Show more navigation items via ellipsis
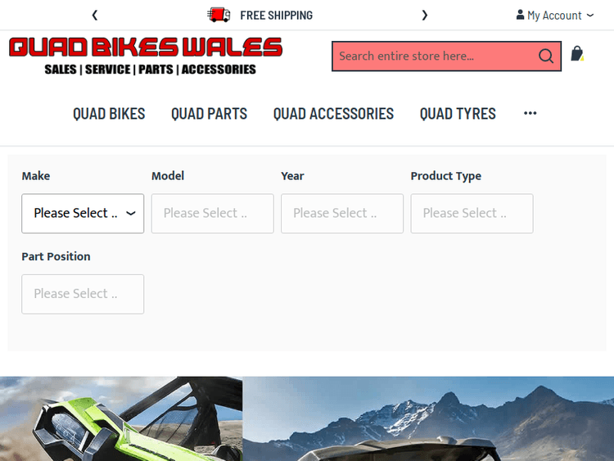The image size is (614, 461). 530,113
